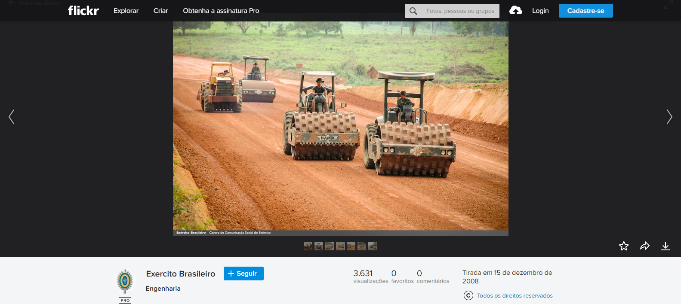This screenshot has height=304, width=681.
Task: Click the PRO badge
Action: pyautogui.click(x=125, y=300)
